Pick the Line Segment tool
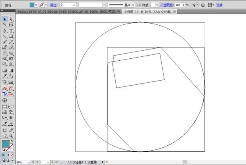Image resolution: width=246 pixels, height=165 pixels. [4, 36]
